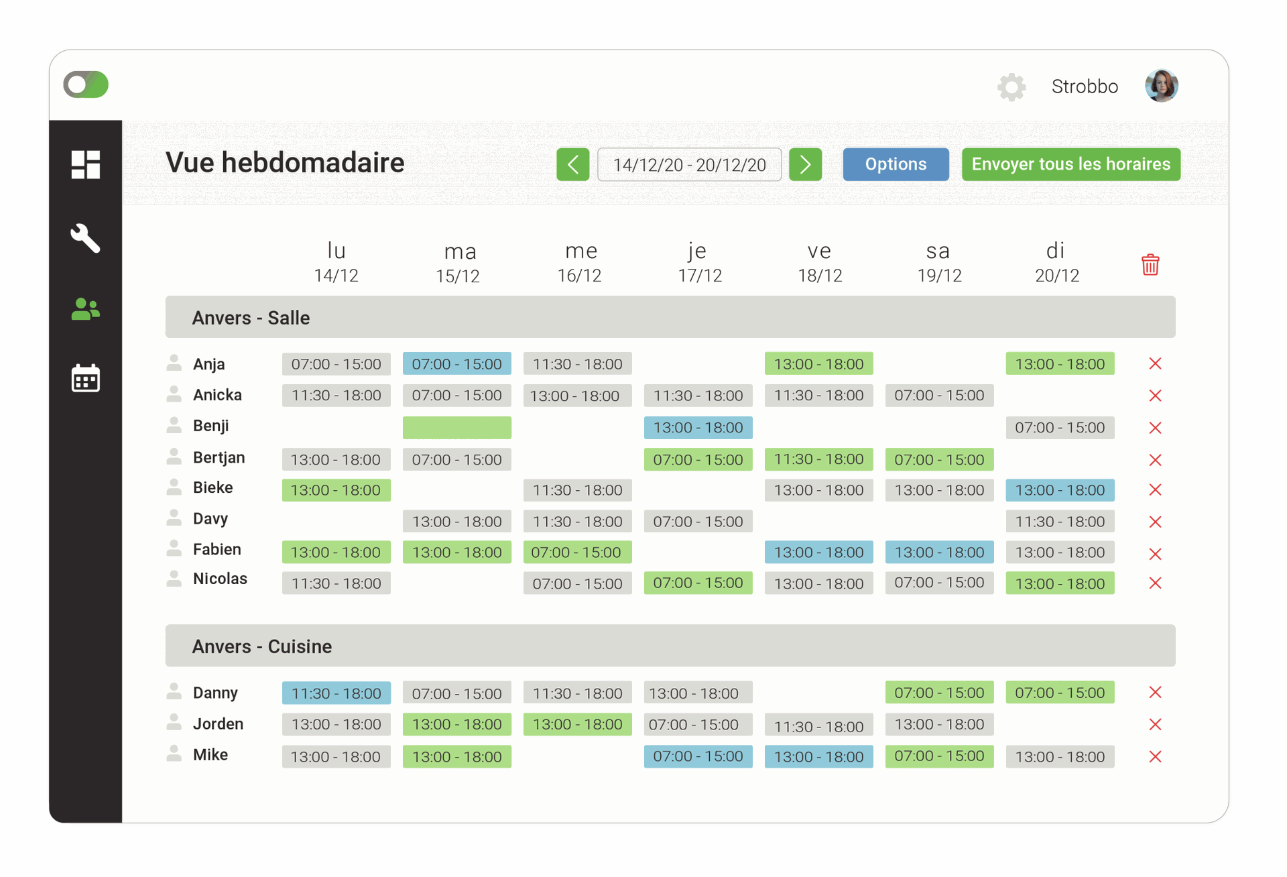Advance to next week with right arrow
Image resolution: width=1287 pixels, height=877 pixels.
click(x=805, y=164)
